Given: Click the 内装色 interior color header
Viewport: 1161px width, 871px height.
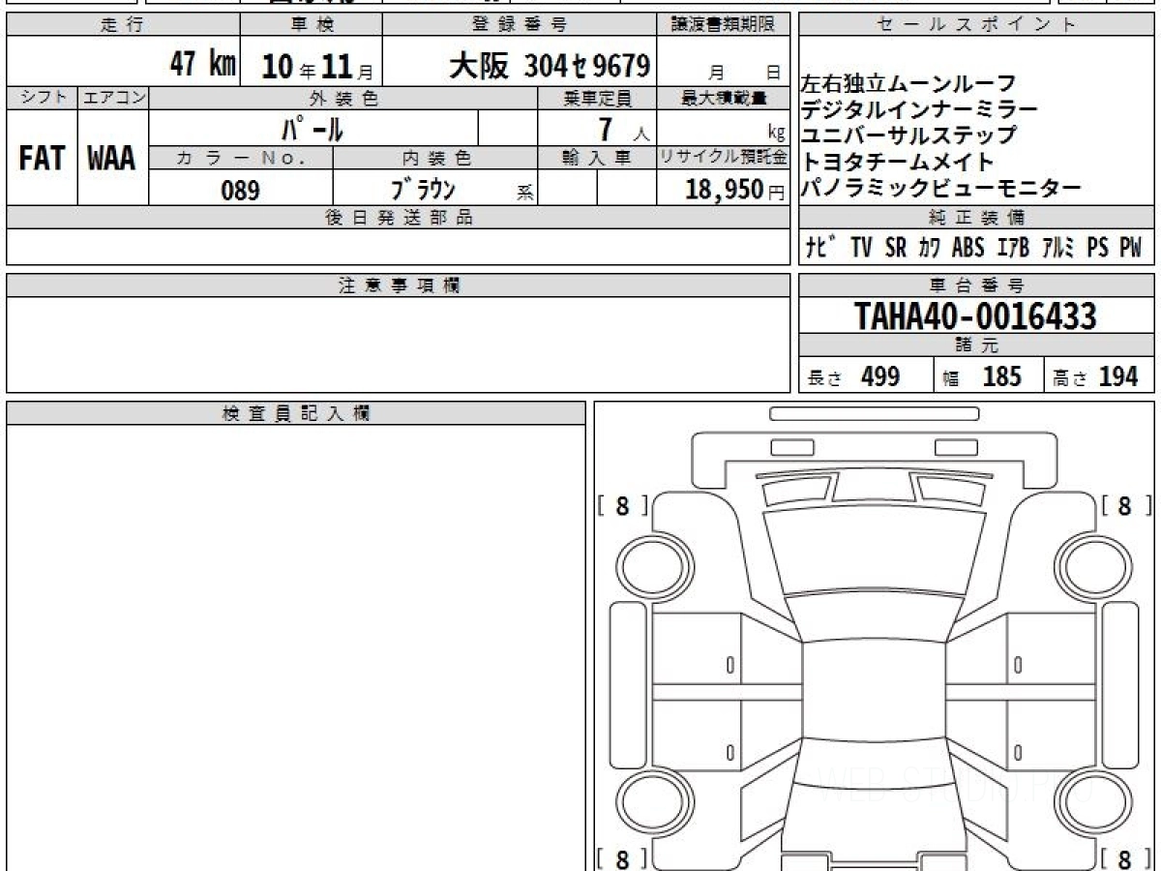Looking at the screenshot, I should click(435, 158).
